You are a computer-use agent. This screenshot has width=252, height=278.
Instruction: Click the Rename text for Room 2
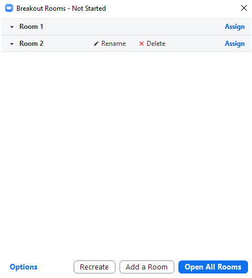pyautogui.click(x=113, y=44)
